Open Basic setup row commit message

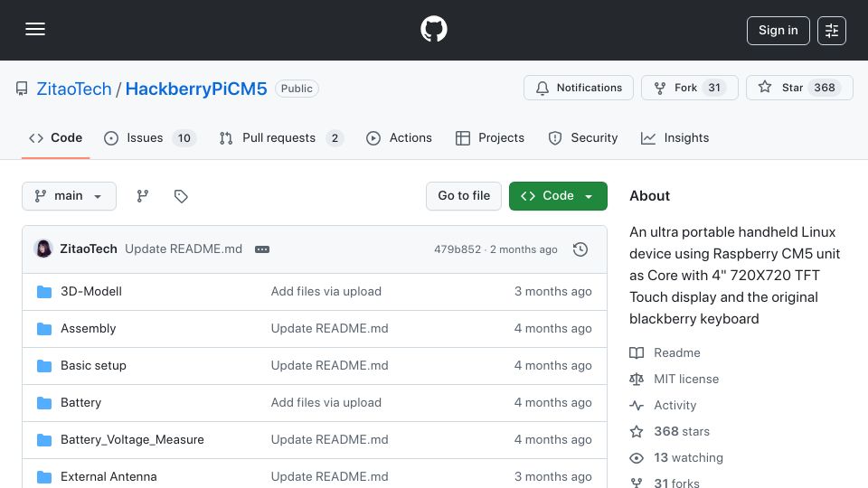point(329,366)
